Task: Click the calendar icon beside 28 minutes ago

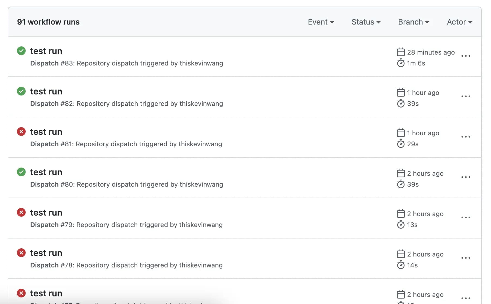Action: [x=401, y=52]
